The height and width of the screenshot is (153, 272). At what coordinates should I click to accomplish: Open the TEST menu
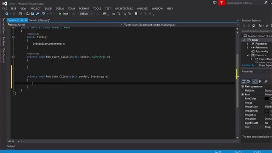(x=108, y=8)
